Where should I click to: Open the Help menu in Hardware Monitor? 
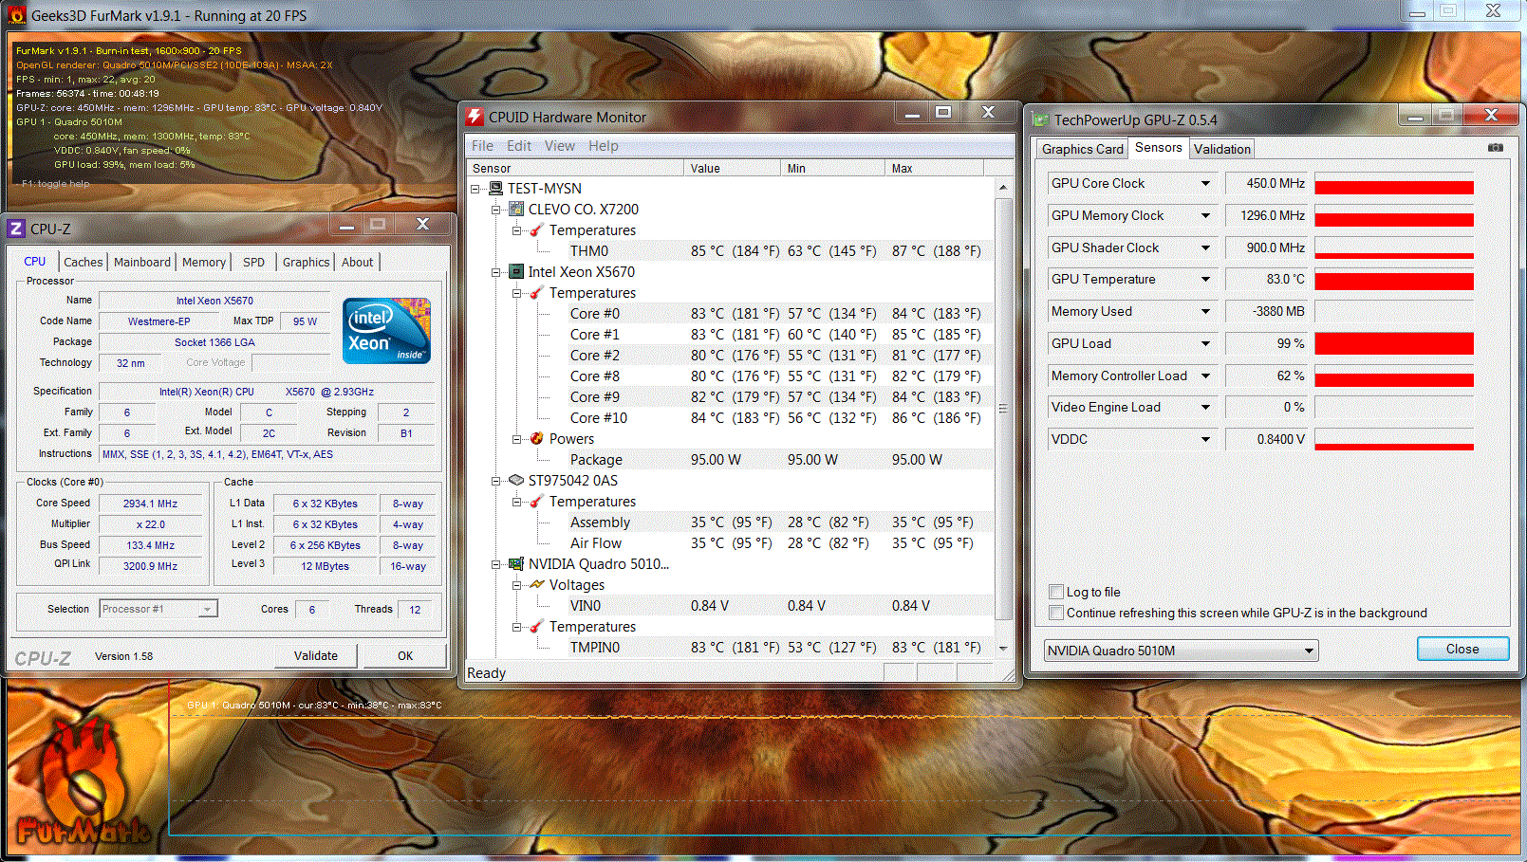pos(603,146)
